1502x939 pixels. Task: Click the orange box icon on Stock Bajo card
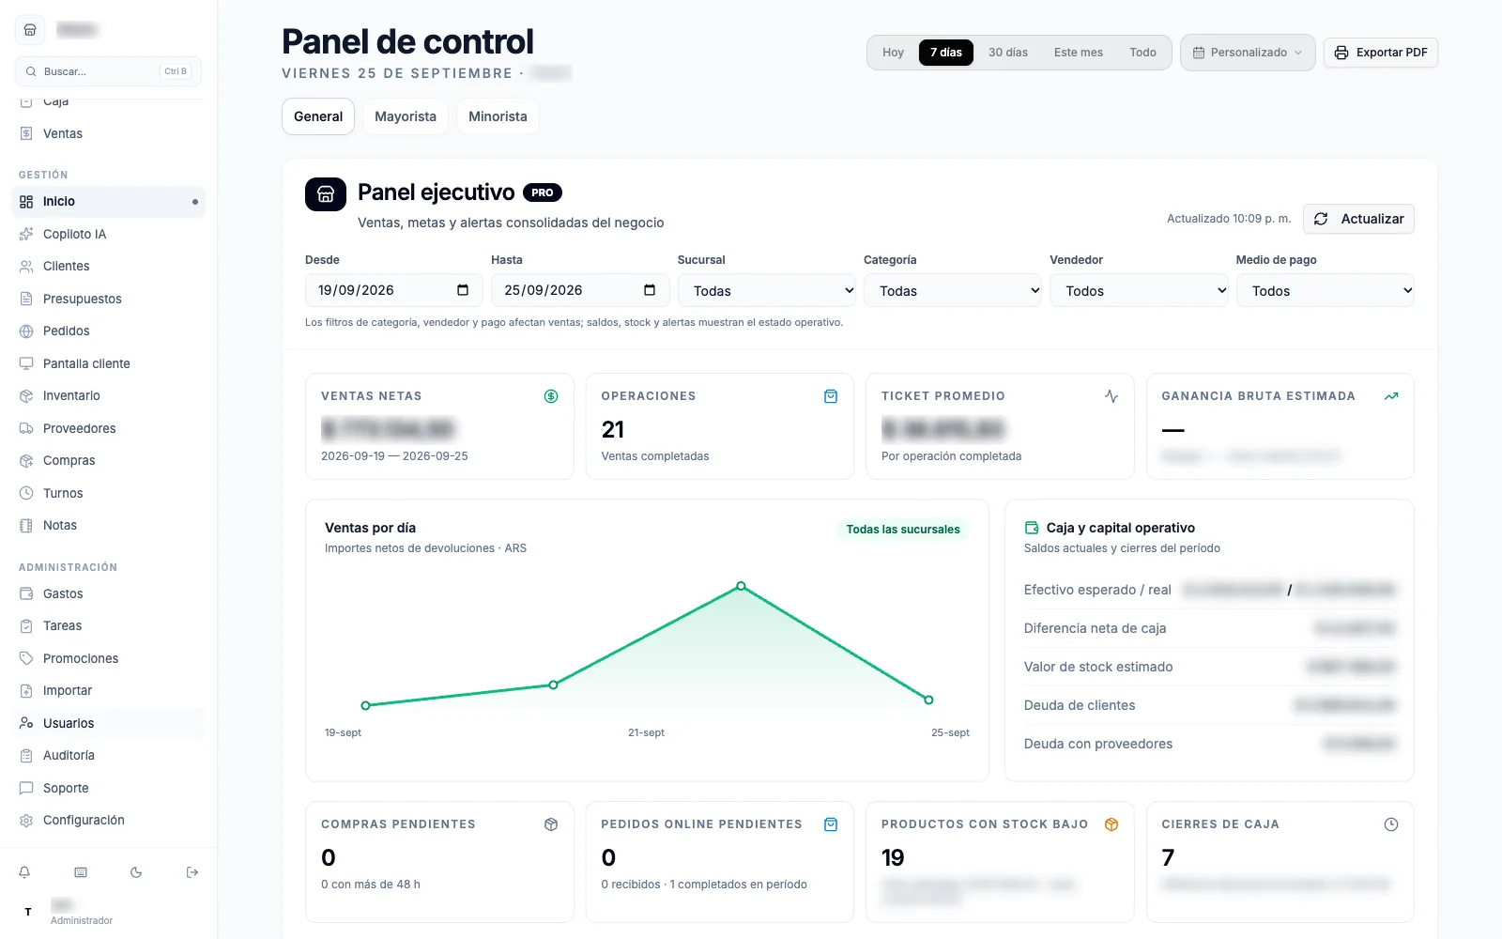tap(1111, 824)
